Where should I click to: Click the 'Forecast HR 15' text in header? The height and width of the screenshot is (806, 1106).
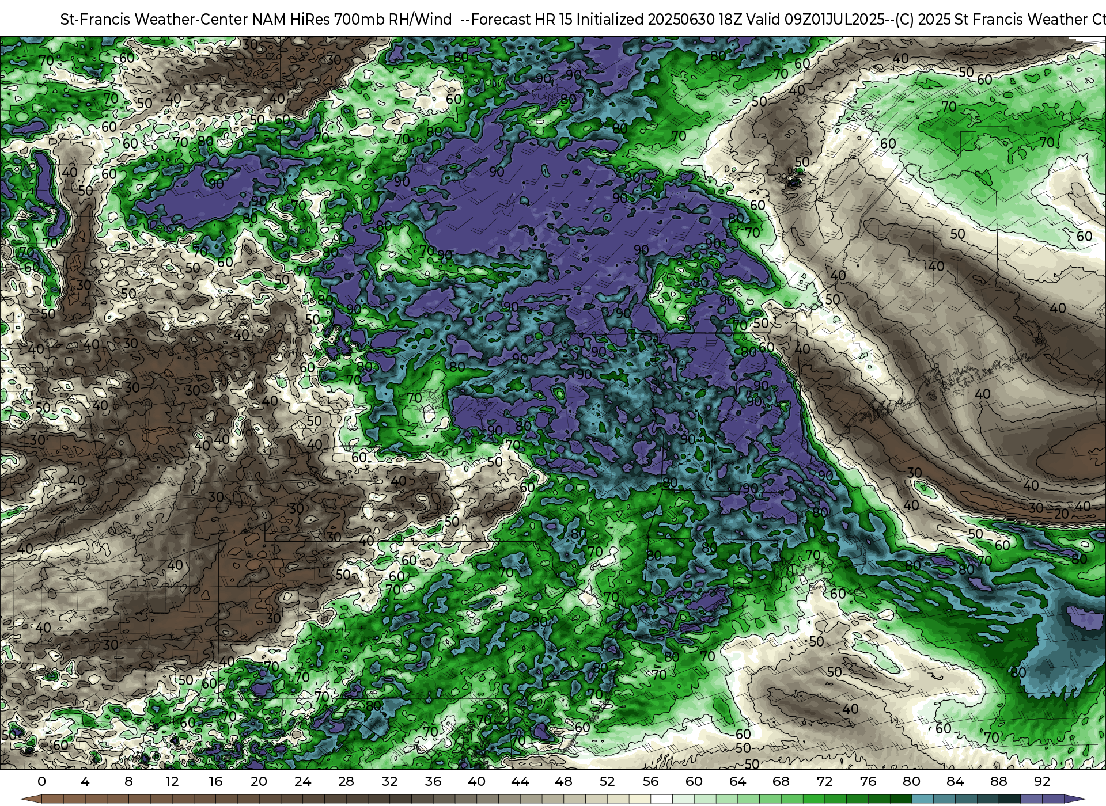[x=522, y=20]
